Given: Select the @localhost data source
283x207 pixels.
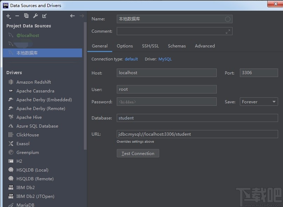Looking at the screenshot, I should [28, 35].
